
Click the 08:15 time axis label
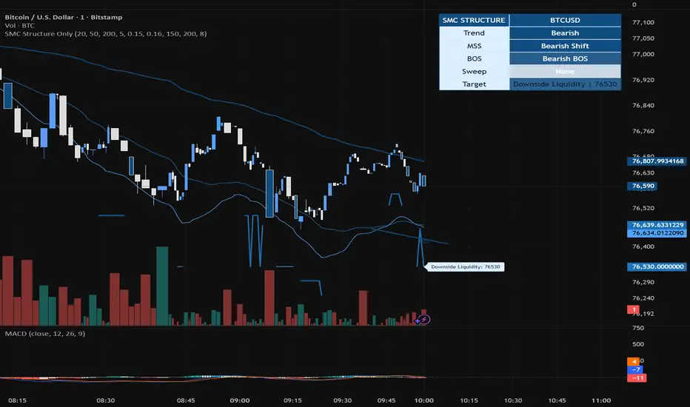(17, 400)
